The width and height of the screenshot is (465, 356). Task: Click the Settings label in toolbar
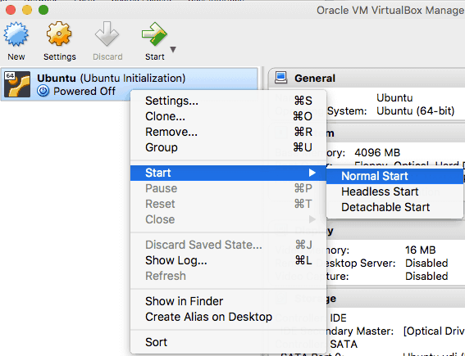coord(60,56)
